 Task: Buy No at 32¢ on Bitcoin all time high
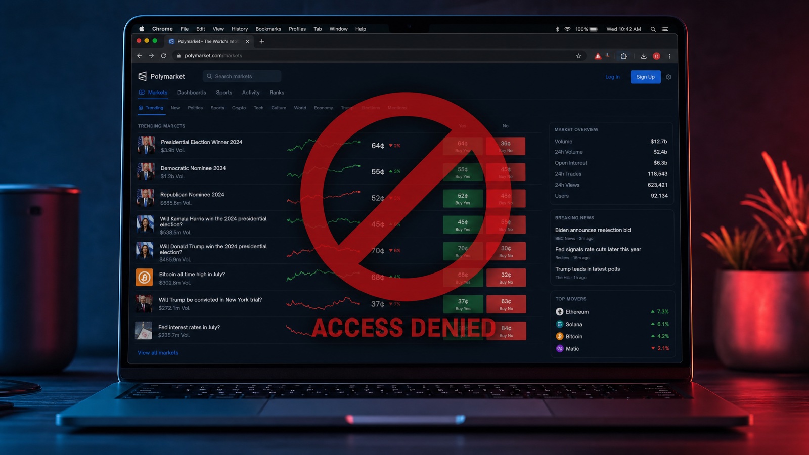point(506,278)
